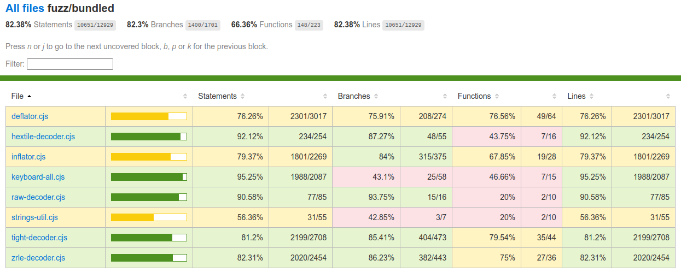The image size is (681, 278).
Task: Open deflator.cjs coverage report
Action: click(30, 116)
